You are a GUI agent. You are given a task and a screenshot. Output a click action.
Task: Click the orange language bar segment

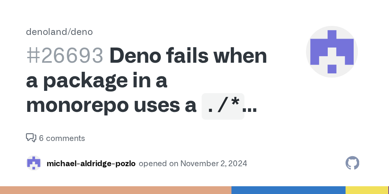[115, 190]
